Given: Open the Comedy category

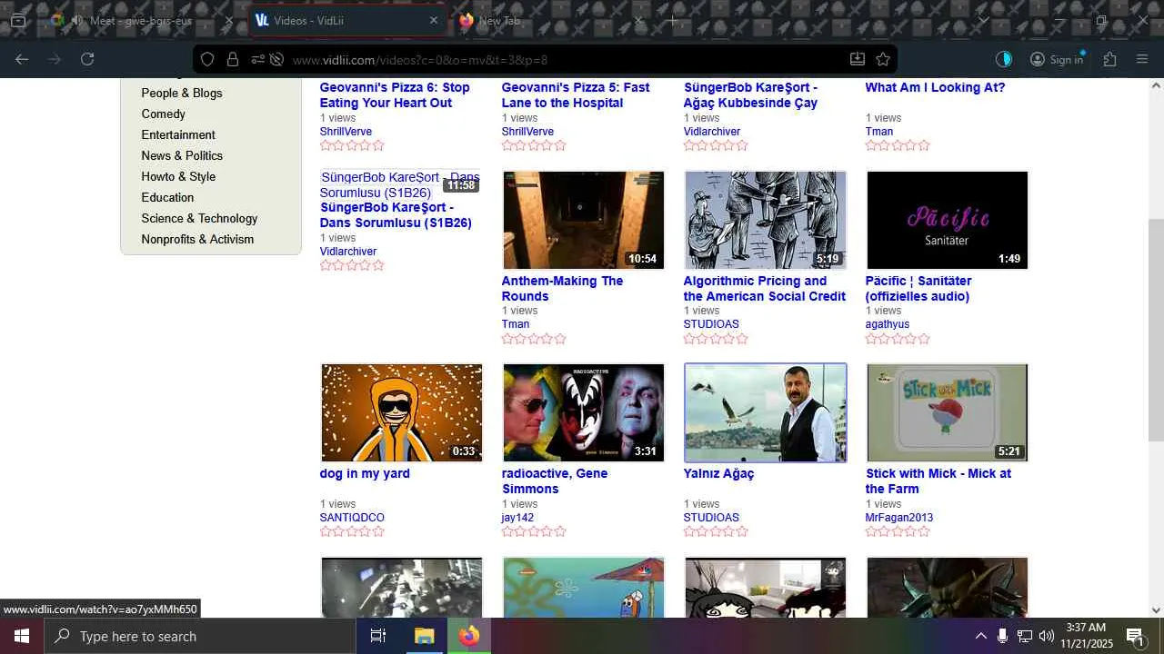Looking at the screenshot, I should pos(164,114).
